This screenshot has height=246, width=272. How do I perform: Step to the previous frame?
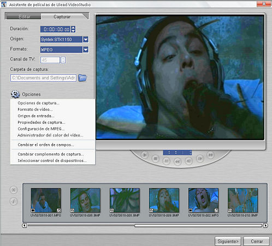coord(189,161)
